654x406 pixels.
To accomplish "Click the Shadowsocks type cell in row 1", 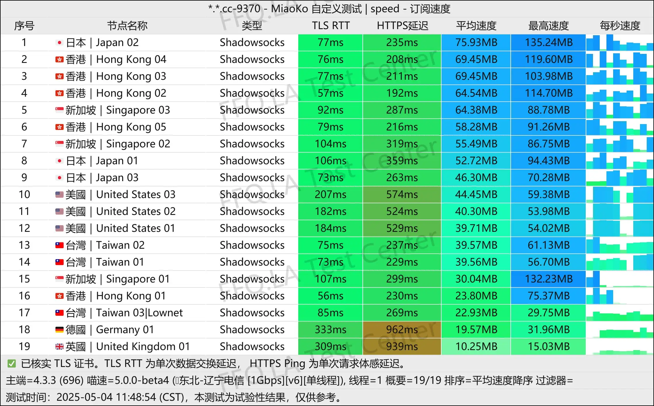I will (252, 43).
